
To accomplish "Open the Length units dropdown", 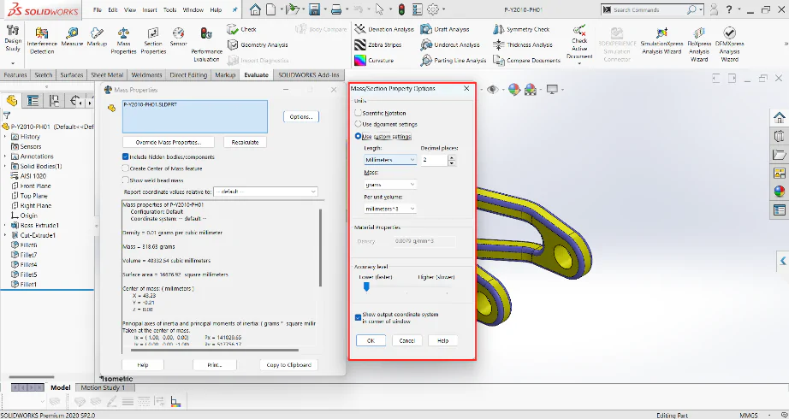I will pyautogui.click(x=390, y=159).
